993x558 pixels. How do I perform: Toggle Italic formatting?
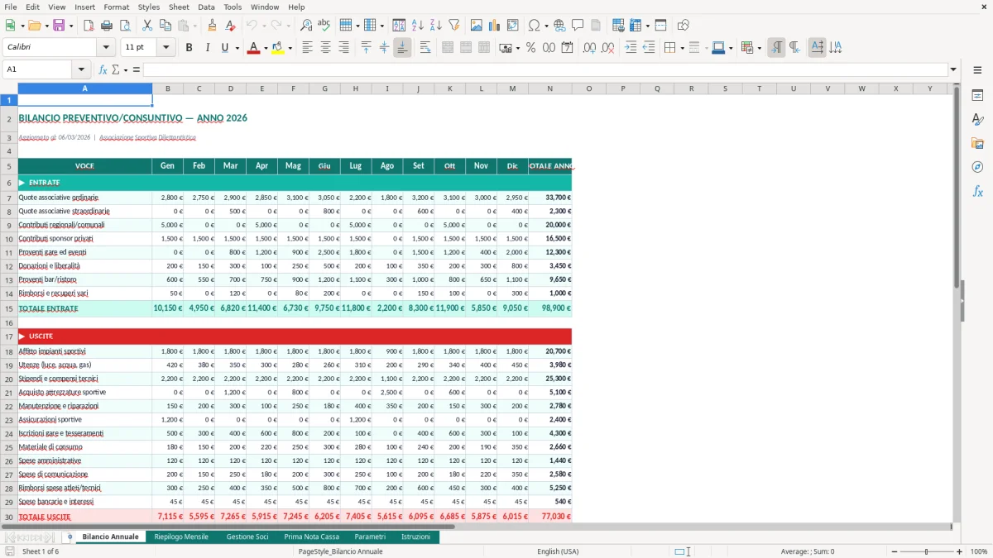point(207,48)
